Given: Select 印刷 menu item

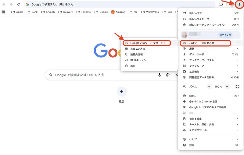Looking at the screenshot, I should pos(210,96).
